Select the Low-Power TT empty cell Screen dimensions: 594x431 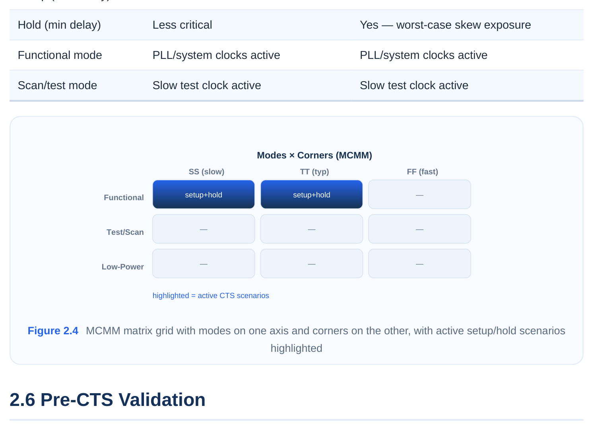[312, 264]
